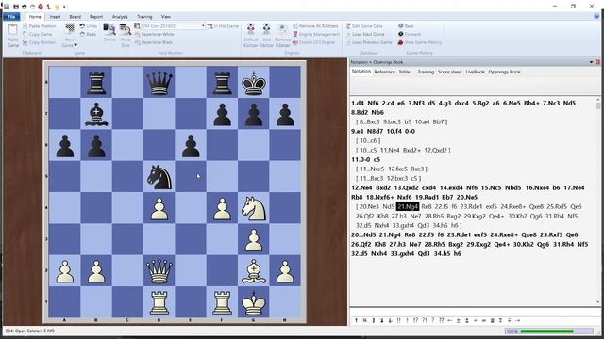Click the highlighted move 21.Ng4
This screenshot has width=604, height=339.
[408, 207]
